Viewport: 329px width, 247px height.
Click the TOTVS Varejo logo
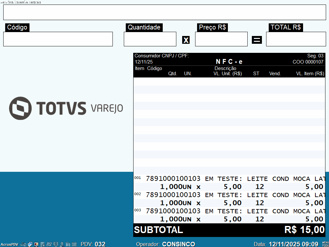pos(66,108)
